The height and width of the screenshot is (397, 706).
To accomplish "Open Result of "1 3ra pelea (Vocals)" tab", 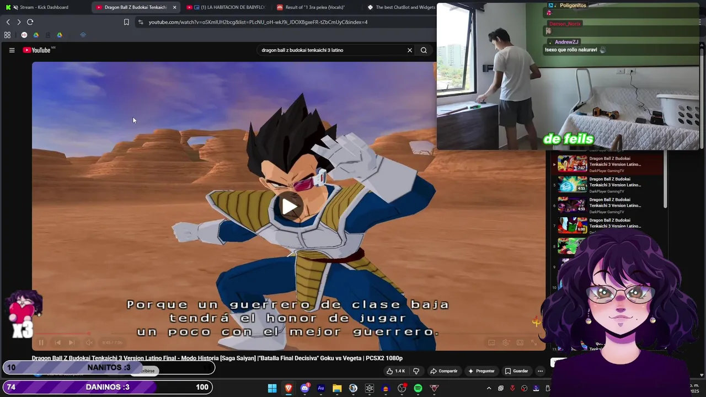I will 314,7.
